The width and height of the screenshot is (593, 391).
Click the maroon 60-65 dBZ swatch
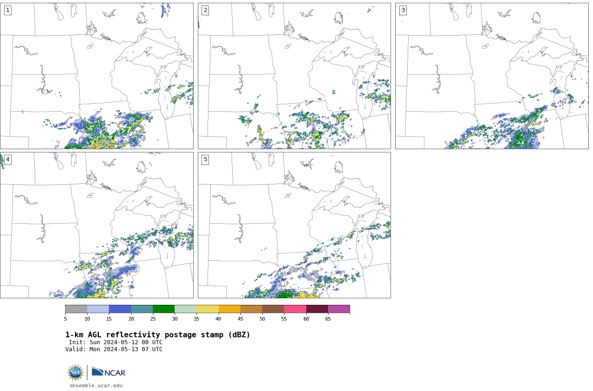(x=317, y=309)
